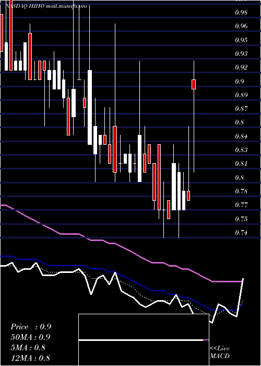Click the NASDAQ HIHO chart title
The width and height of the screenshot is (261, 366).
point(46,6)
